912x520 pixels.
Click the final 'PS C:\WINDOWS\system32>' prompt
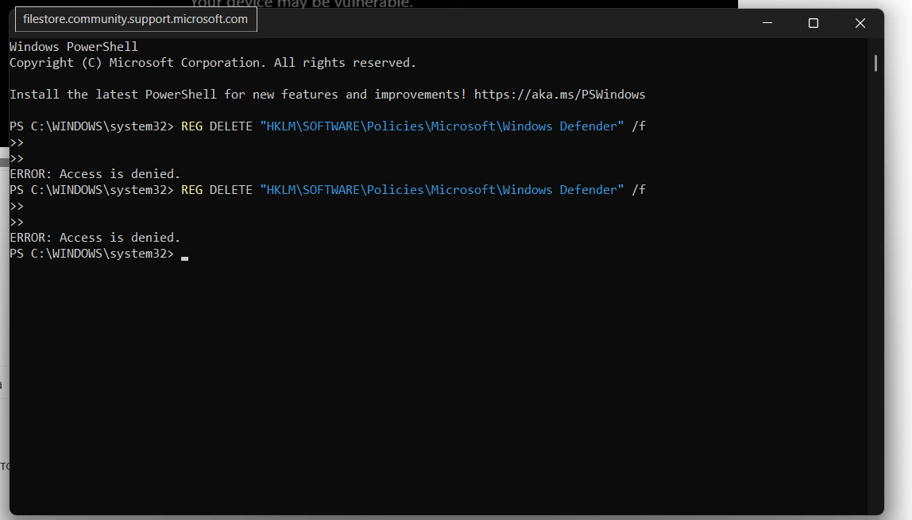pos(91,254)
